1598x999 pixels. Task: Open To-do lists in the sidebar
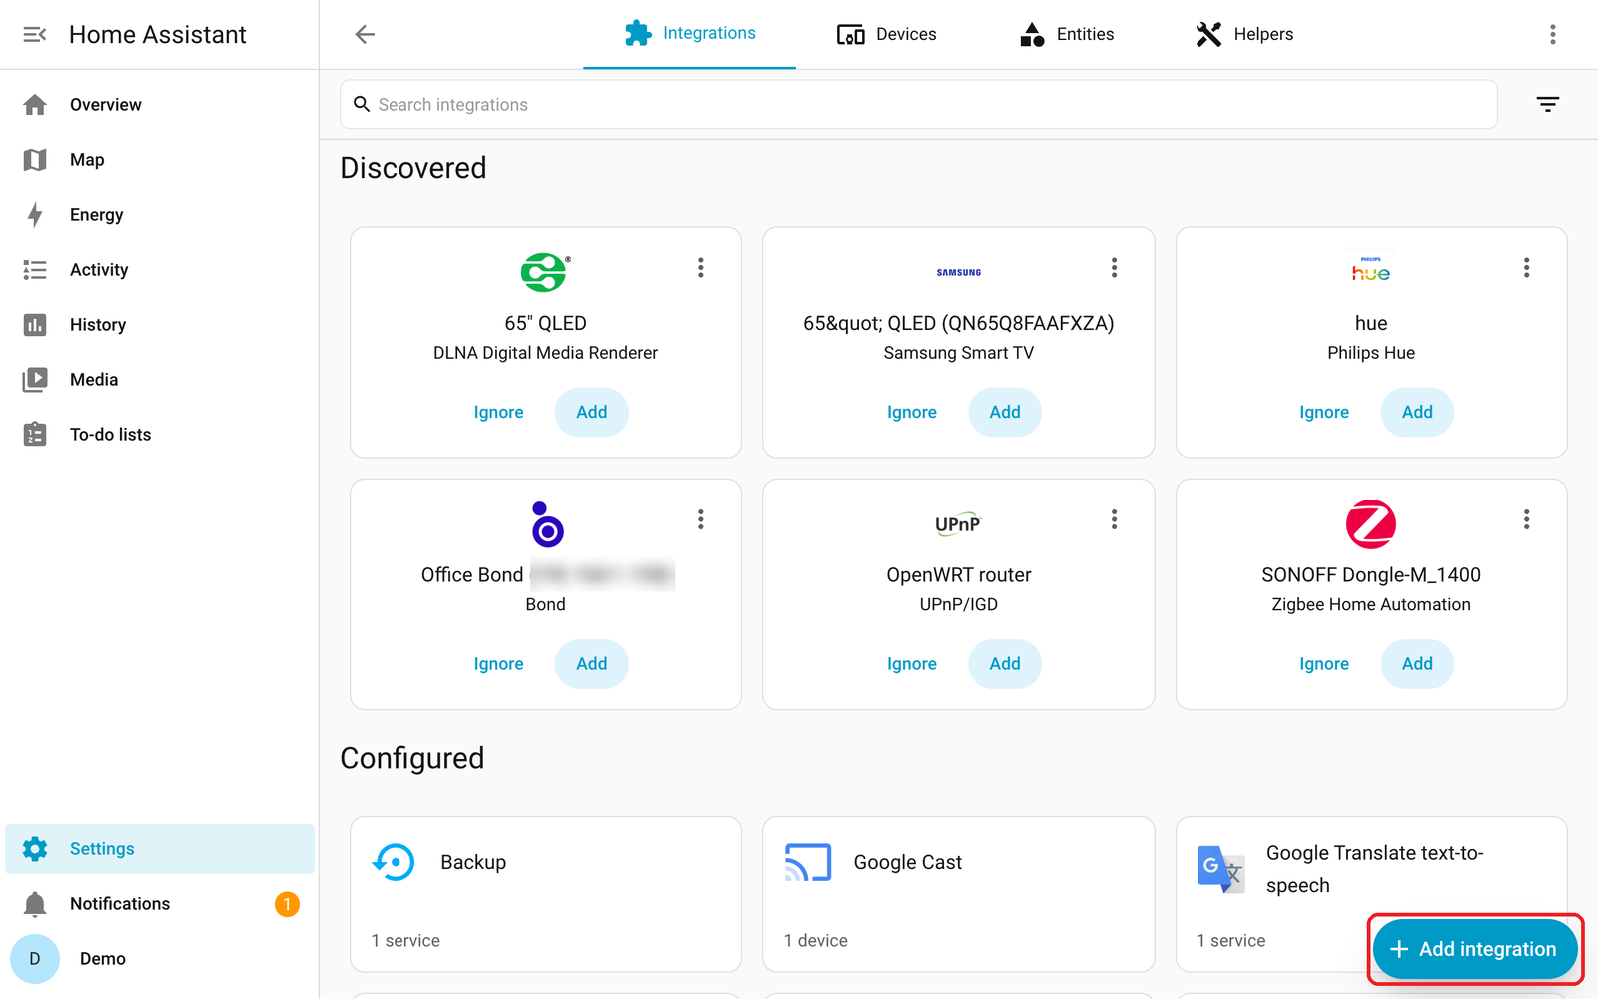coord(160,435)
